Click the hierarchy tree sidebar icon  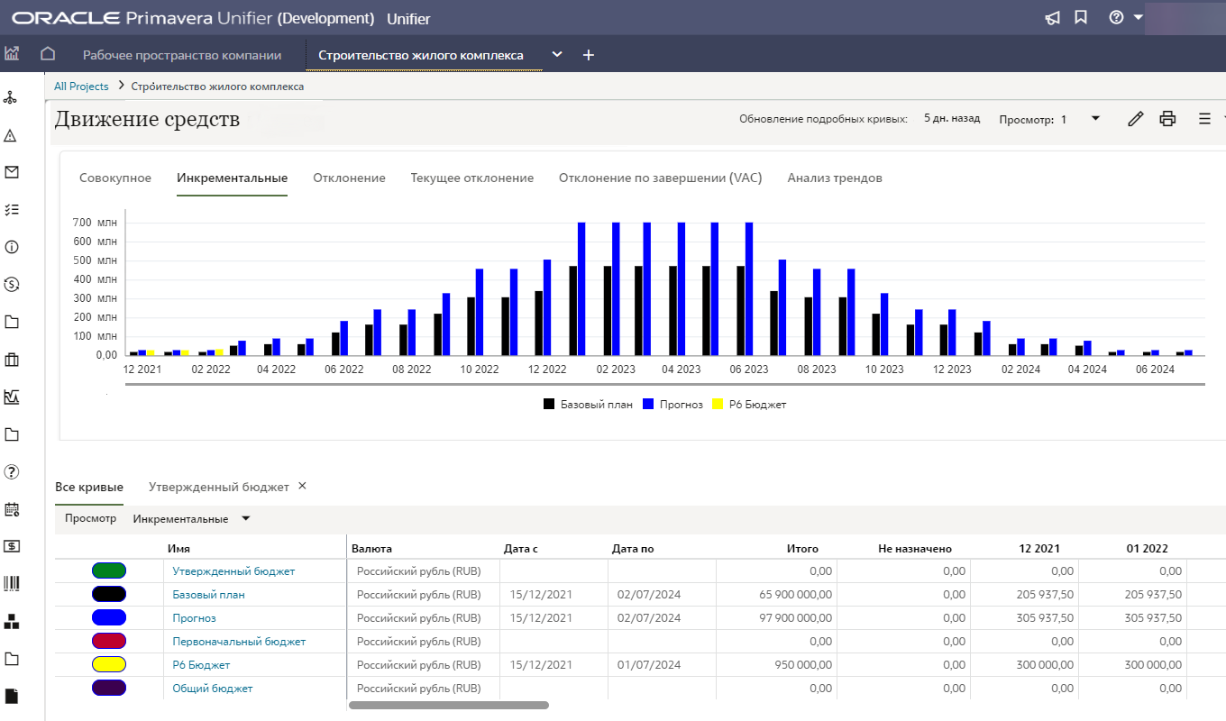click(11, 97)
